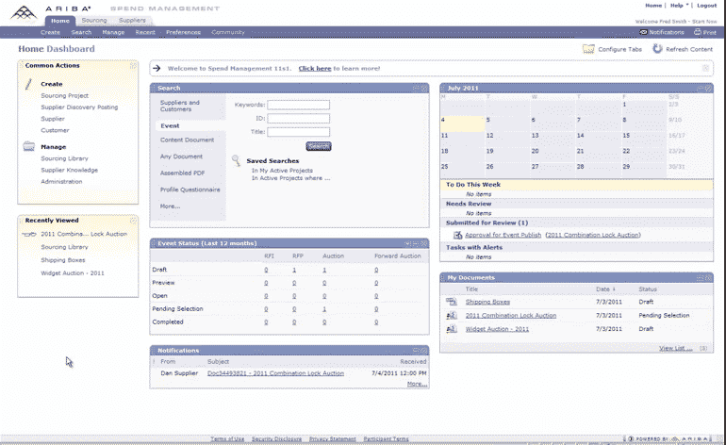Screen dimensions: 726x445
Task: Open the Help dropdown menu
Action: click(679, 6)
